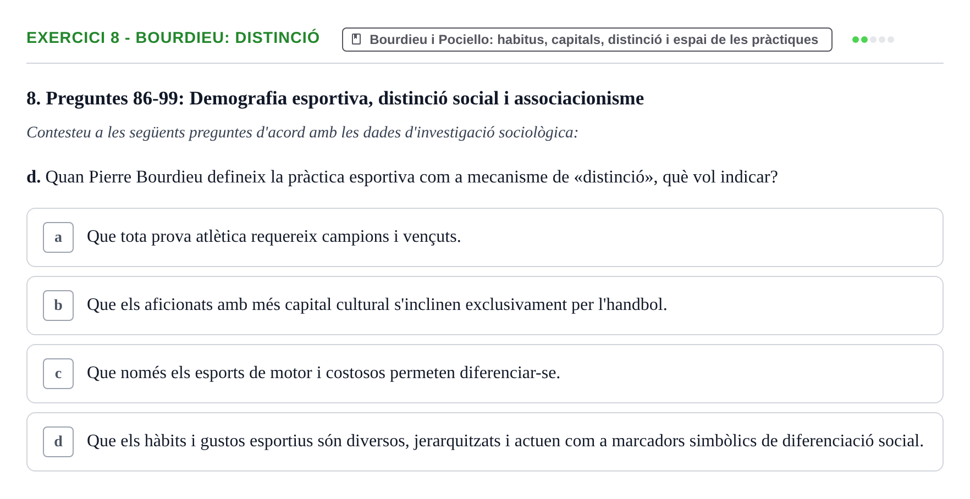Click the progress dots indicator
Image resolution: width=970 pixels, height=499 pixels.
tap(873, 40)
